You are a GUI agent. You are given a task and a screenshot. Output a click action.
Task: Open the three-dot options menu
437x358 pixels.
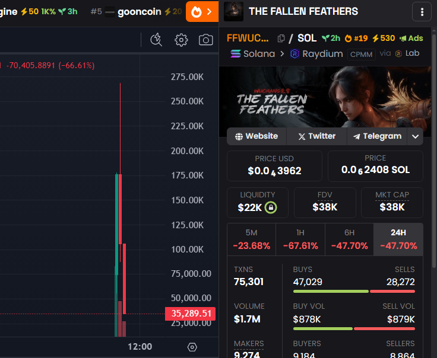point(422,12)
